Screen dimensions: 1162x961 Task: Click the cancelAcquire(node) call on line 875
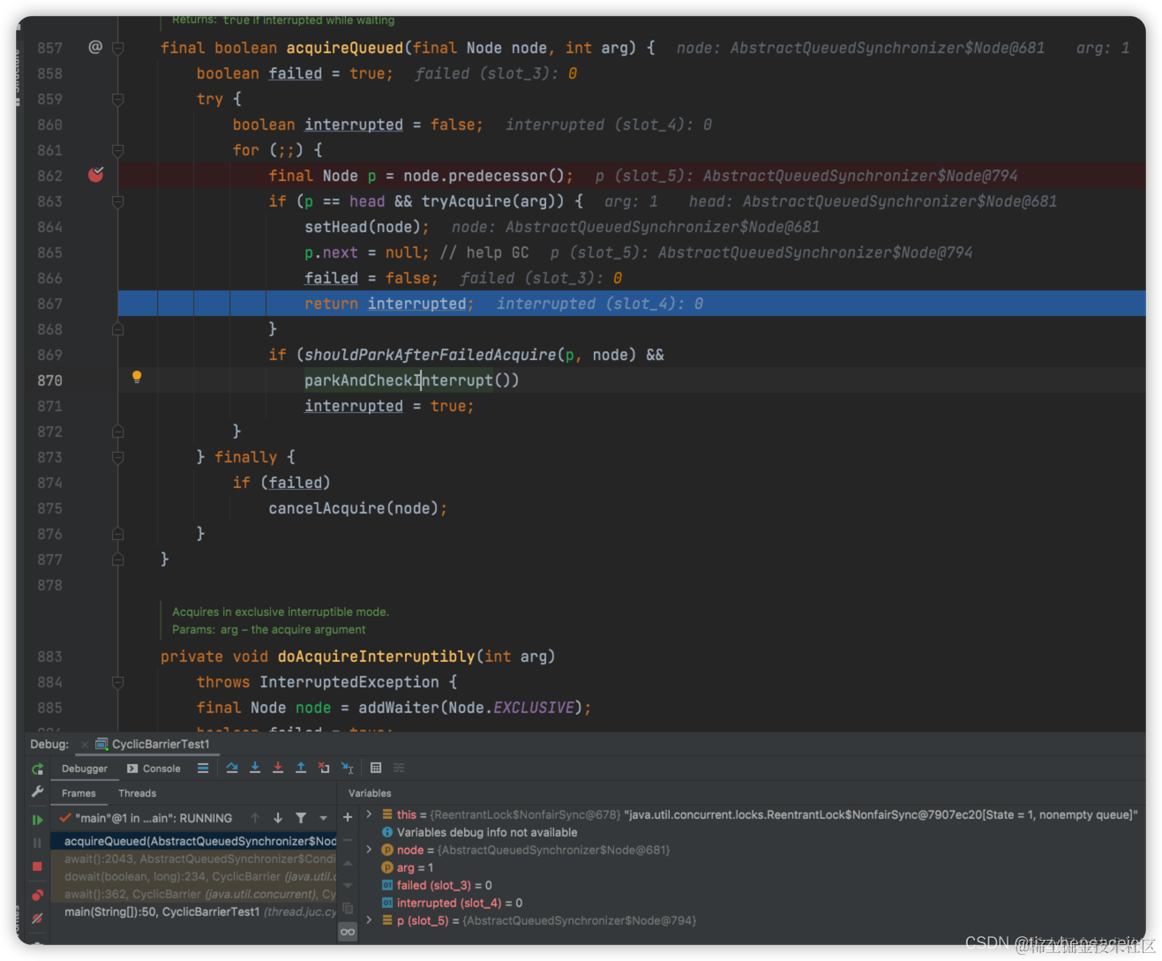tap(354, 508)
